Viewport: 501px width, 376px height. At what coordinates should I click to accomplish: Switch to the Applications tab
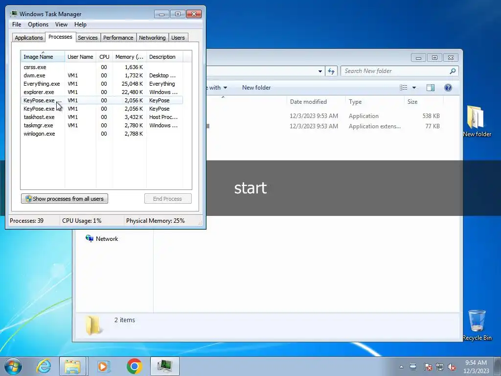point(29,38)
